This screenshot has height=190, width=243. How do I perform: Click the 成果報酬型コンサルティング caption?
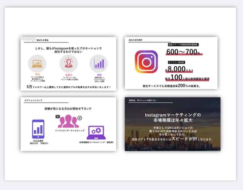97,142
